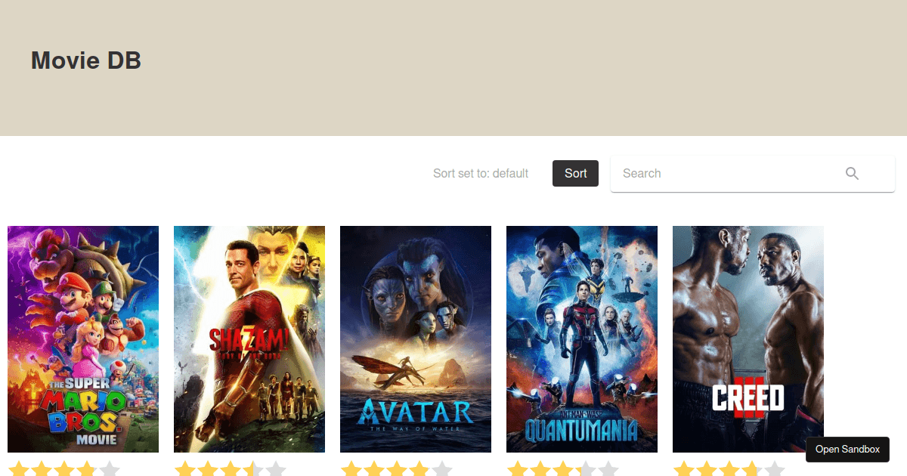
Task: Click the gray last star under Quantumania poster
Action: pos(608,470)
